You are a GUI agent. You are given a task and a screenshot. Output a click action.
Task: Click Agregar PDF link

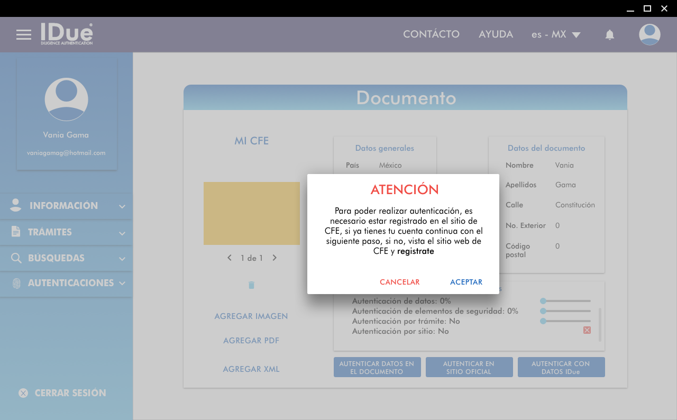(251, 341)
